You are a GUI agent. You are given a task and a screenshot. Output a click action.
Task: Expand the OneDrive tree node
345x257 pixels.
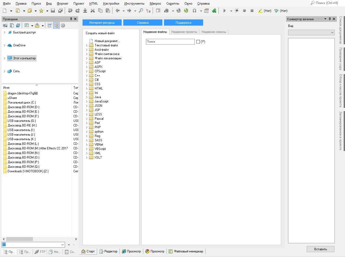[4, 45]
